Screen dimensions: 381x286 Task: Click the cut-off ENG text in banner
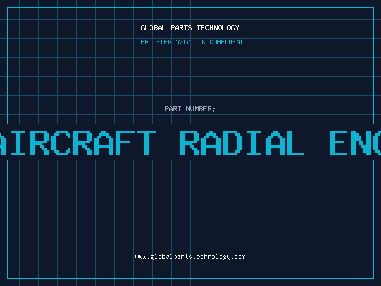(x=355, y=143)
